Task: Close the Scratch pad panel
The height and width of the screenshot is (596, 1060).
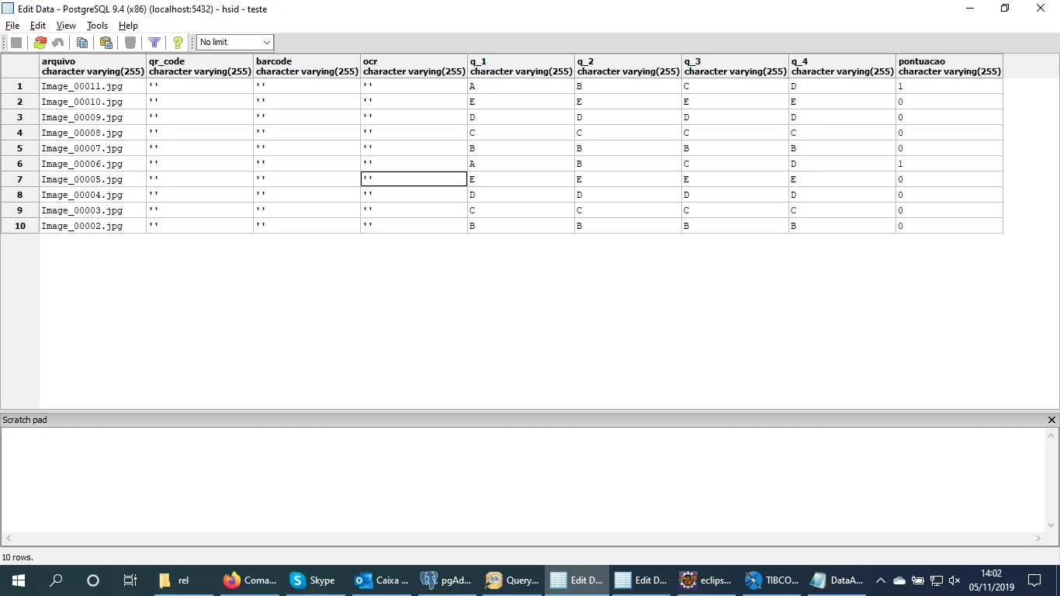Action: pos(1051,420)
